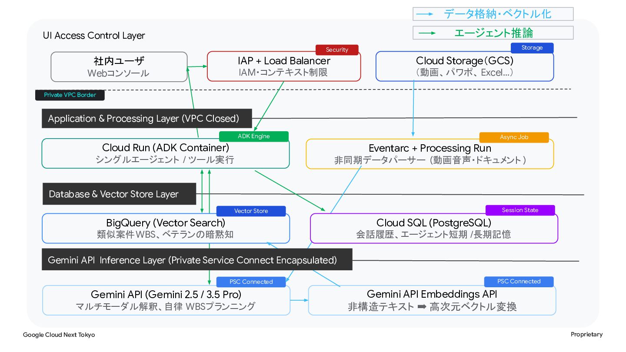Screen dimensions: 626x352
Task: Select the Cloud Run (ADK Container) box
Action: [166, 153]
